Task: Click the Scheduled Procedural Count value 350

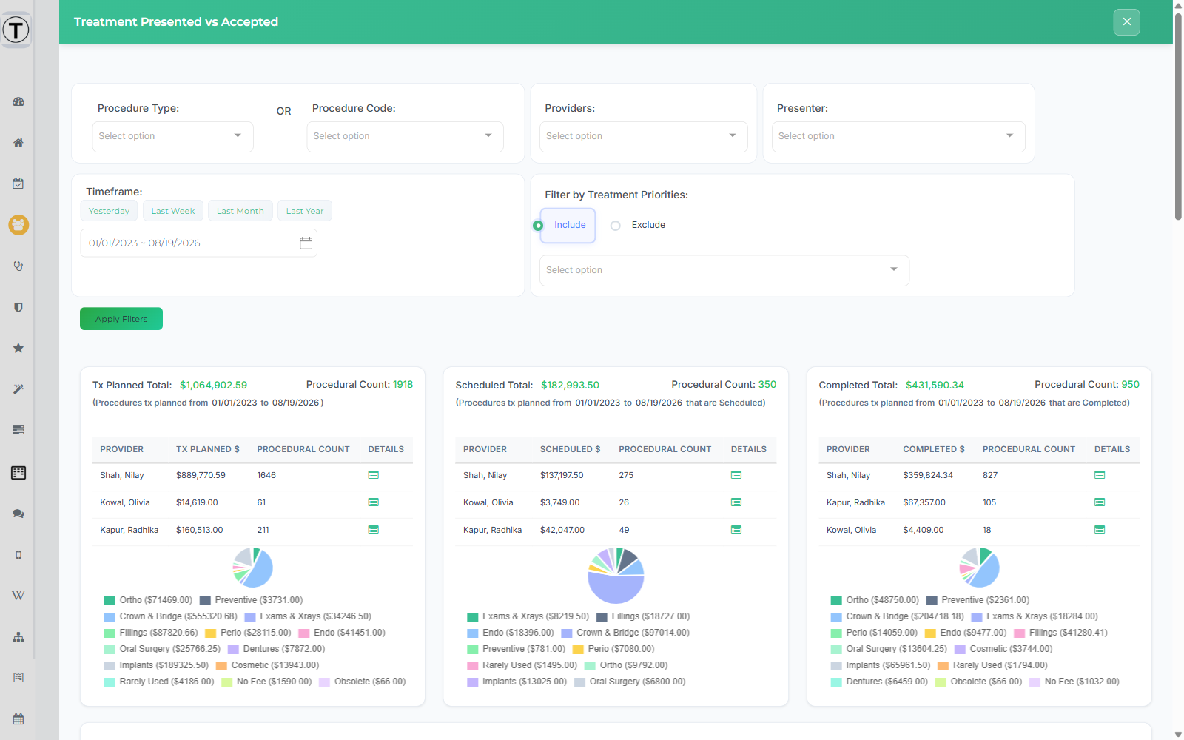Action: point(767,385)
